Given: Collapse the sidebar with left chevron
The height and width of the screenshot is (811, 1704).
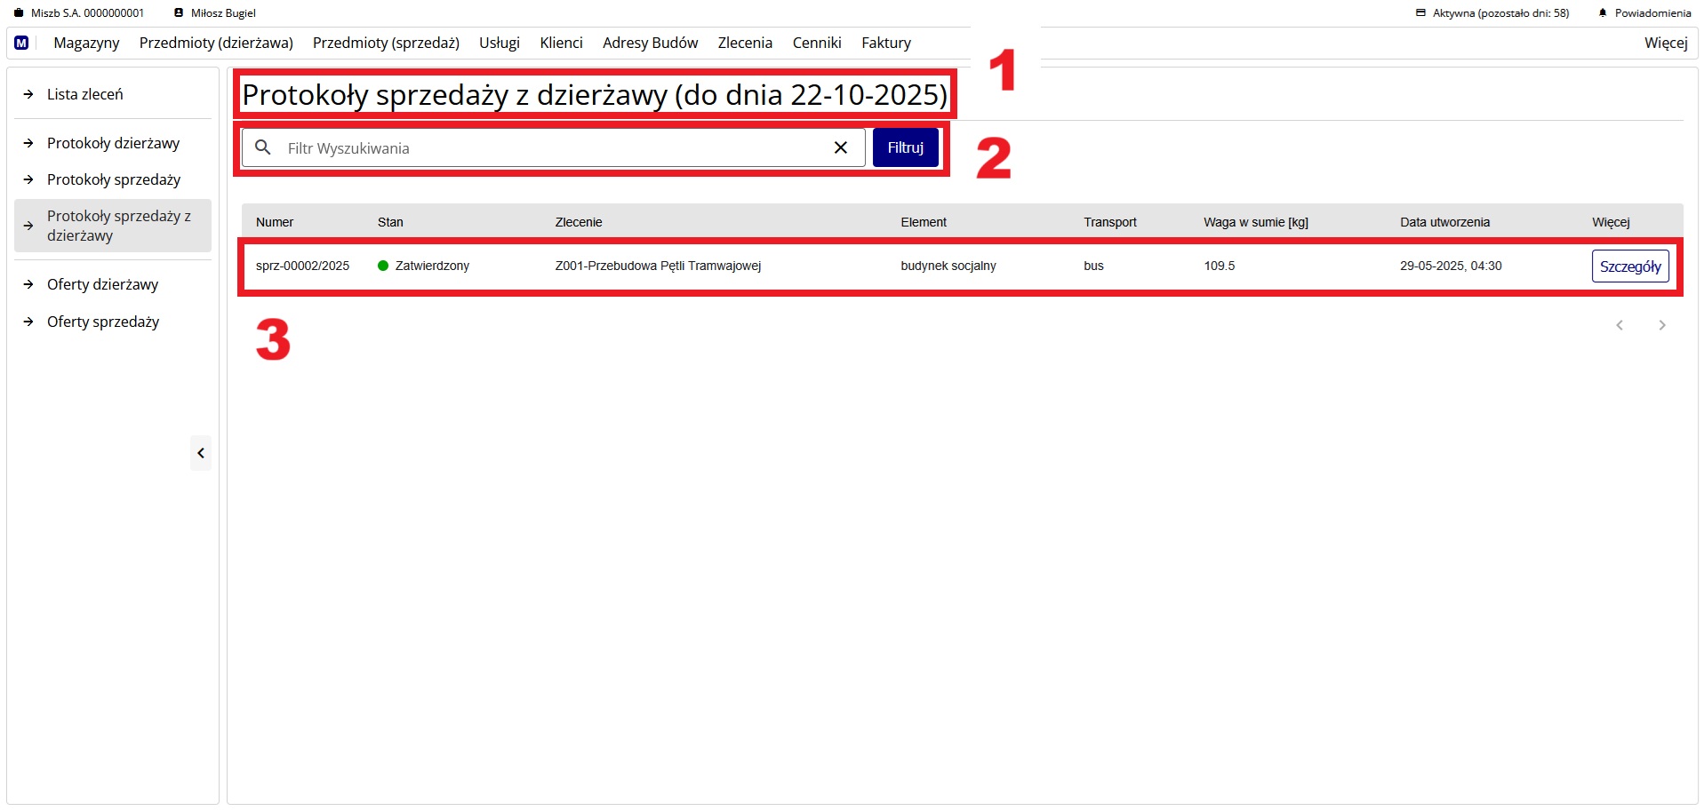Looking at the screenshot, I should [x=201, y=453].
